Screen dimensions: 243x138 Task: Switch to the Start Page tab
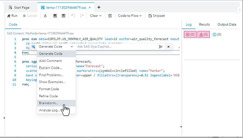pos(19,8)
